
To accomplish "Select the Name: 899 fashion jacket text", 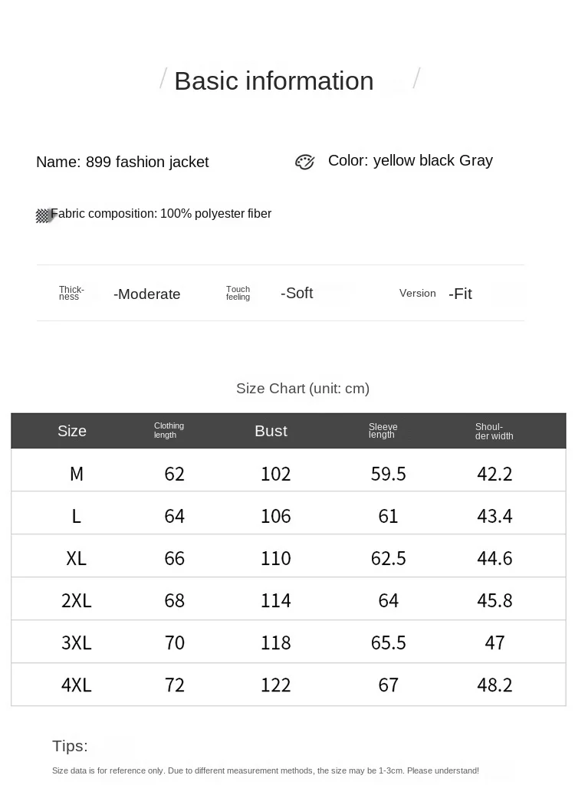I will 122,162.
